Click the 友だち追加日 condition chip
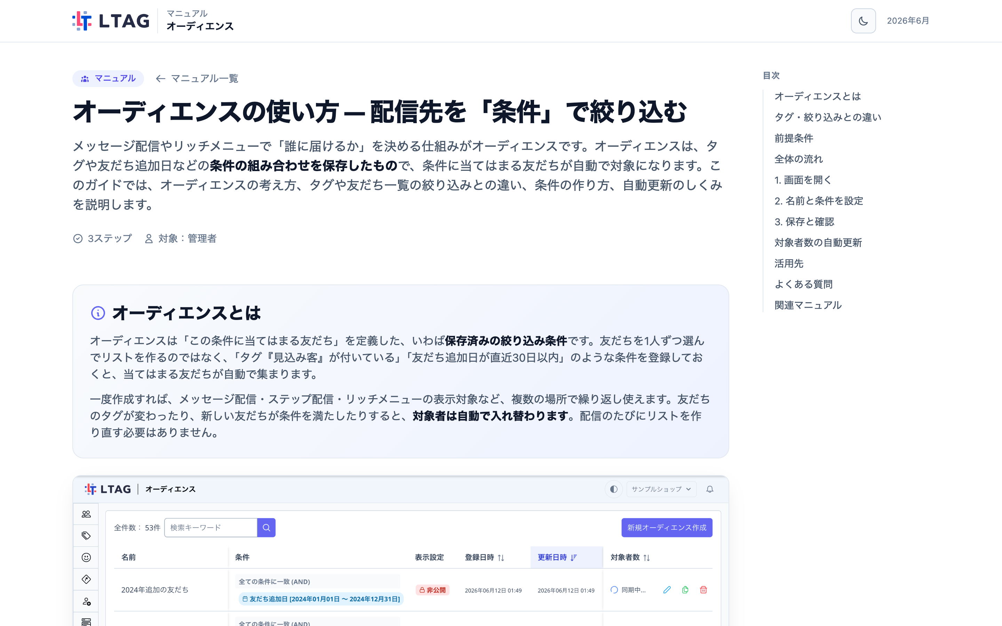Screen dimensions: 1002x626 (x=321, y=599)
